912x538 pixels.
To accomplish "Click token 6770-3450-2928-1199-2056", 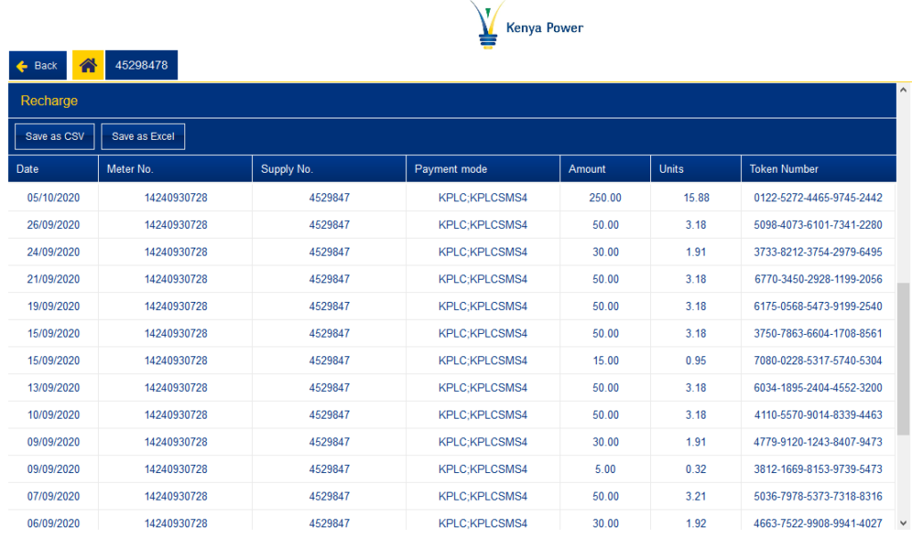I will coord(818,279).
